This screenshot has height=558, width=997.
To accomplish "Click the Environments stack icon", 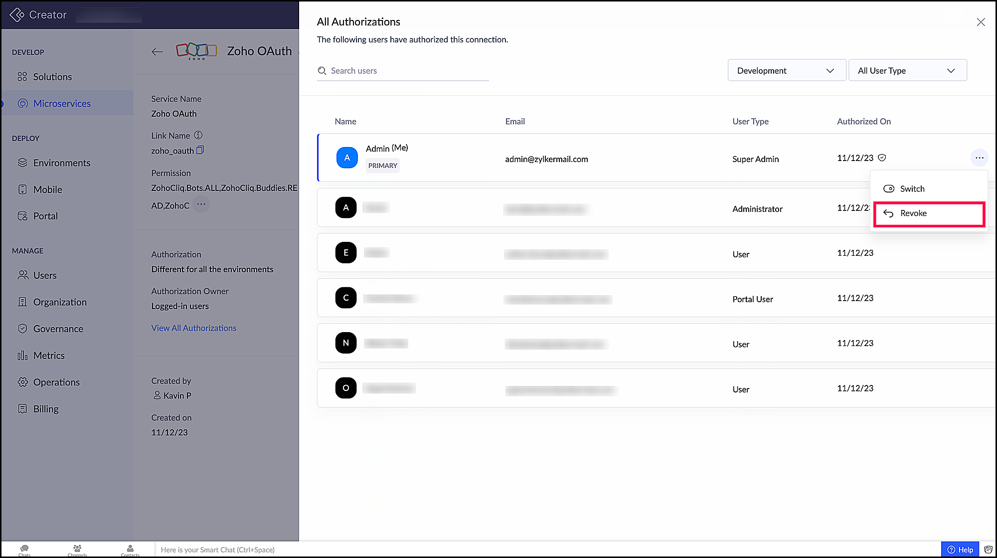I will point(22,163).
